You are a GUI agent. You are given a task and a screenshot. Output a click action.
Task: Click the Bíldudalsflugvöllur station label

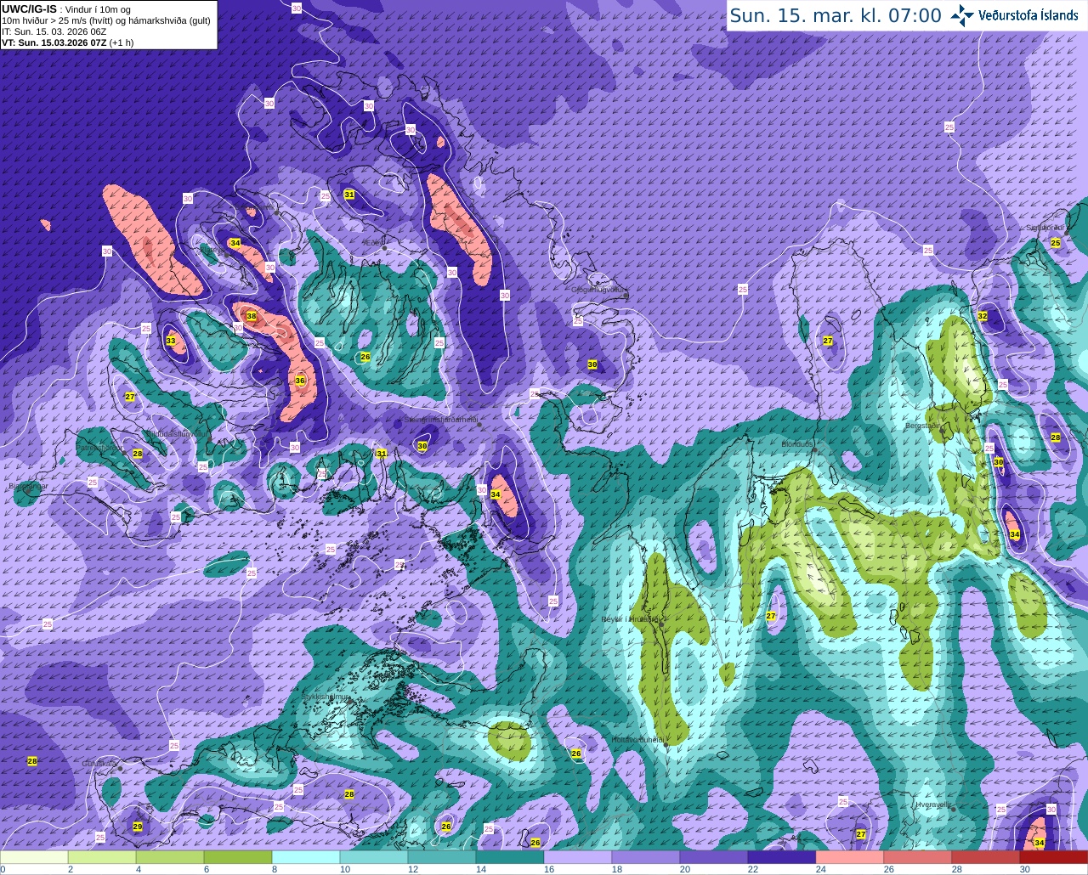176,433
